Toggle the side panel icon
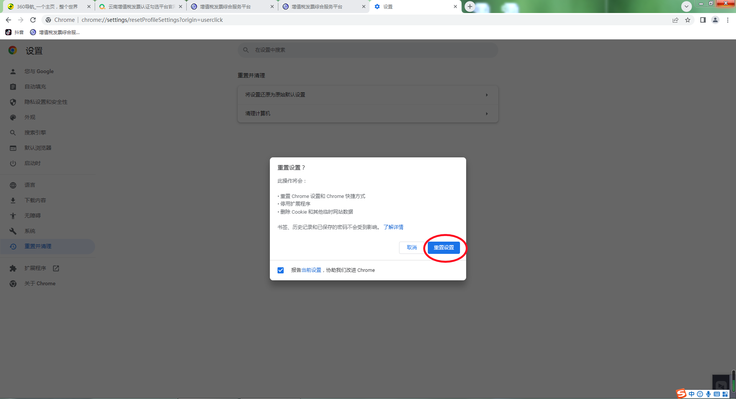Image resolution: width=736 pixels, height=399 pixels. [x=703, y=20]
